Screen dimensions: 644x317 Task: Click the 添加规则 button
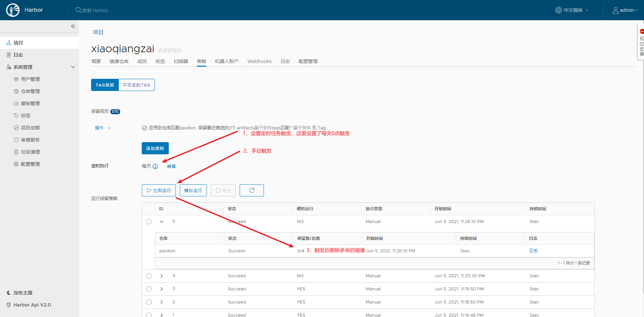point(155,148)
